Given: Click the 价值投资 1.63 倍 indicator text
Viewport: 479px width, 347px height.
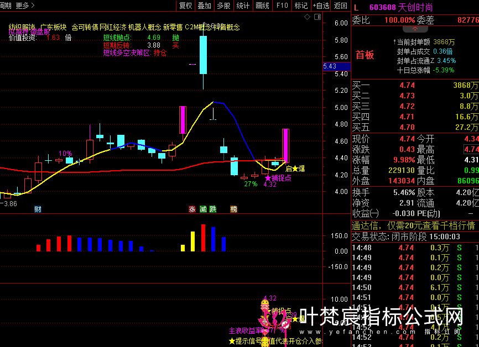Looking at the screenshot, I should pos(40,38).
